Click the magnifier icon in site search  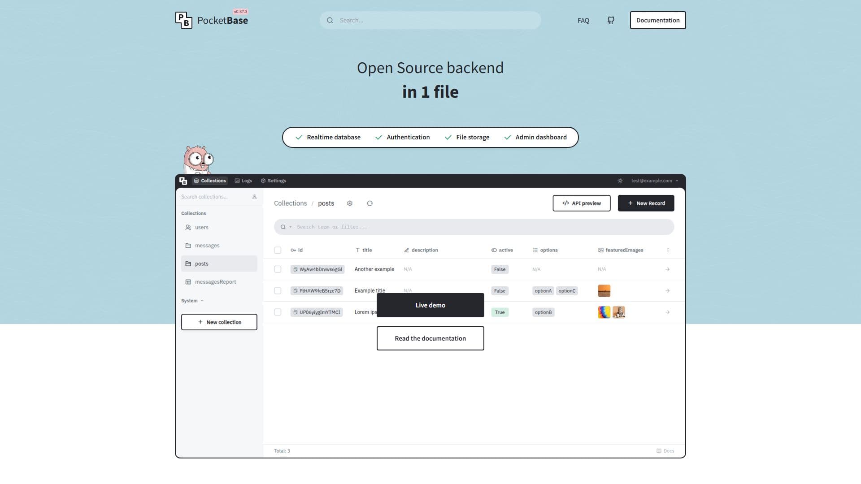click(330, 20)
